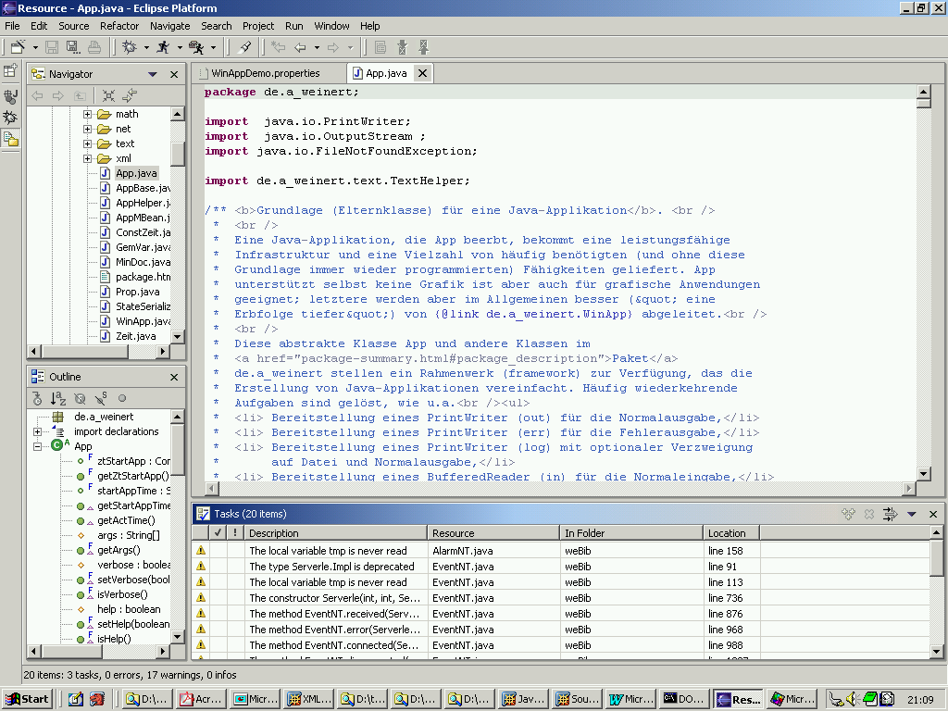Click the editor vertical scrollbar down arrow
The image size is (948, 711).
(923, 473)
